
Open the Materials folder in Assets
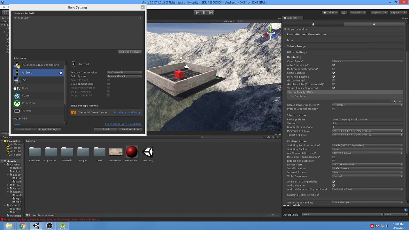pos(67,152)
